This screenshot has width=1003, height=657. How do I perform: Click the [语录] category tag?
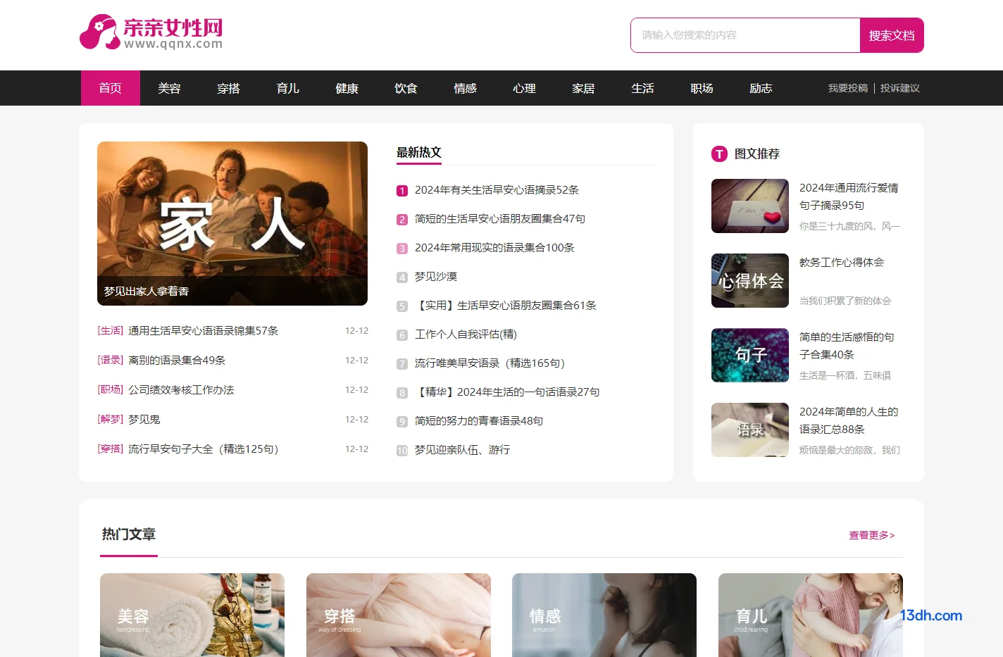pyautogui.click(x=111, y=361)
